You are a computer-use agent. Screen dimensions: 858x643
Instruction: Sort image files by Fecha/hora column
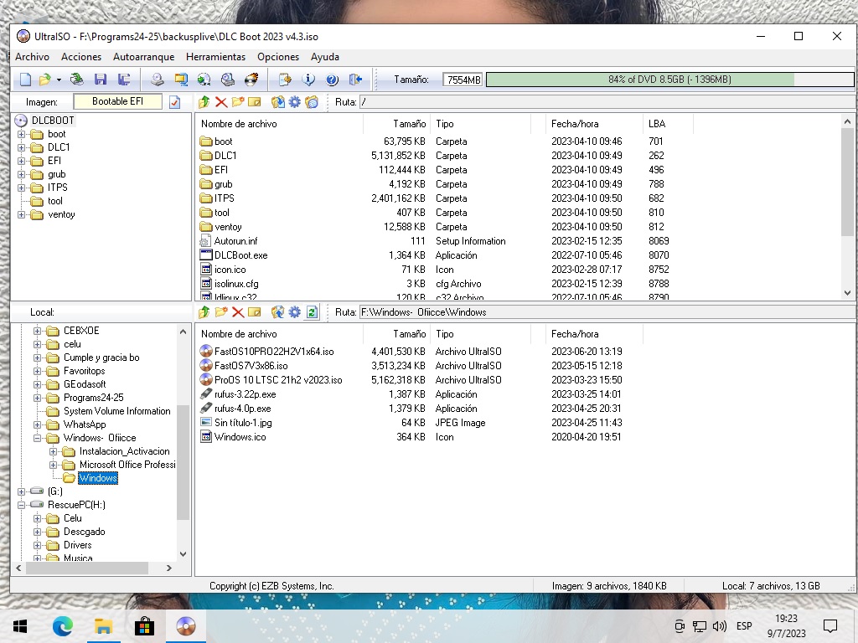point(593,124)
